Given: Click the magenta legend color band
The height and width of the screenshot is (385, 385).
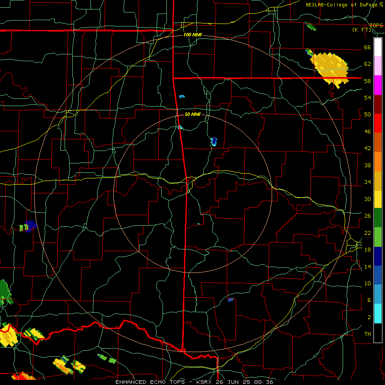Looking at the screenshot, I should click(378, 85).
